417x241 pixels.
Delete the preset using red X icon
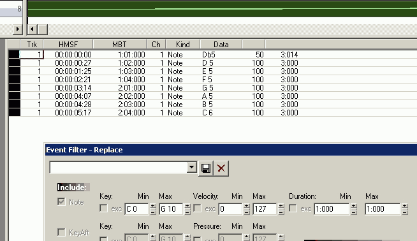coord(221,168)
